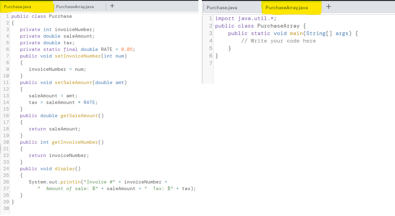Click setInvoiceNumber method signature
The height and width of the screenshot is (216, 395).
[73, 56]
